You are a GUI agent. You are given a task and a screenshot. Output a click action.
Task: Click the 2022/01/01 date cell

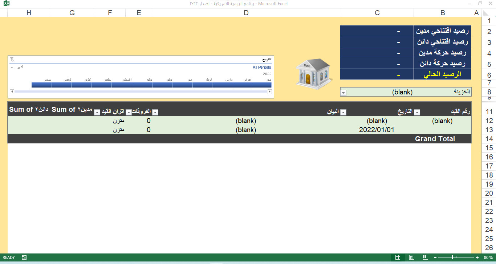[377, 130]
